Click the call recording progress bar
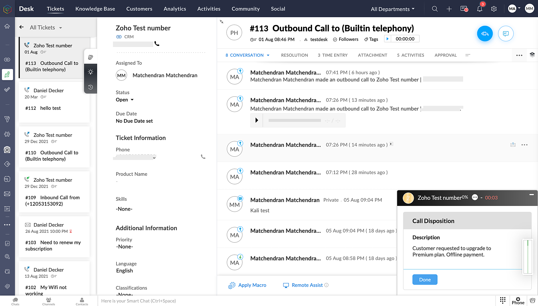538x306 pixels. tap(295, 120)
